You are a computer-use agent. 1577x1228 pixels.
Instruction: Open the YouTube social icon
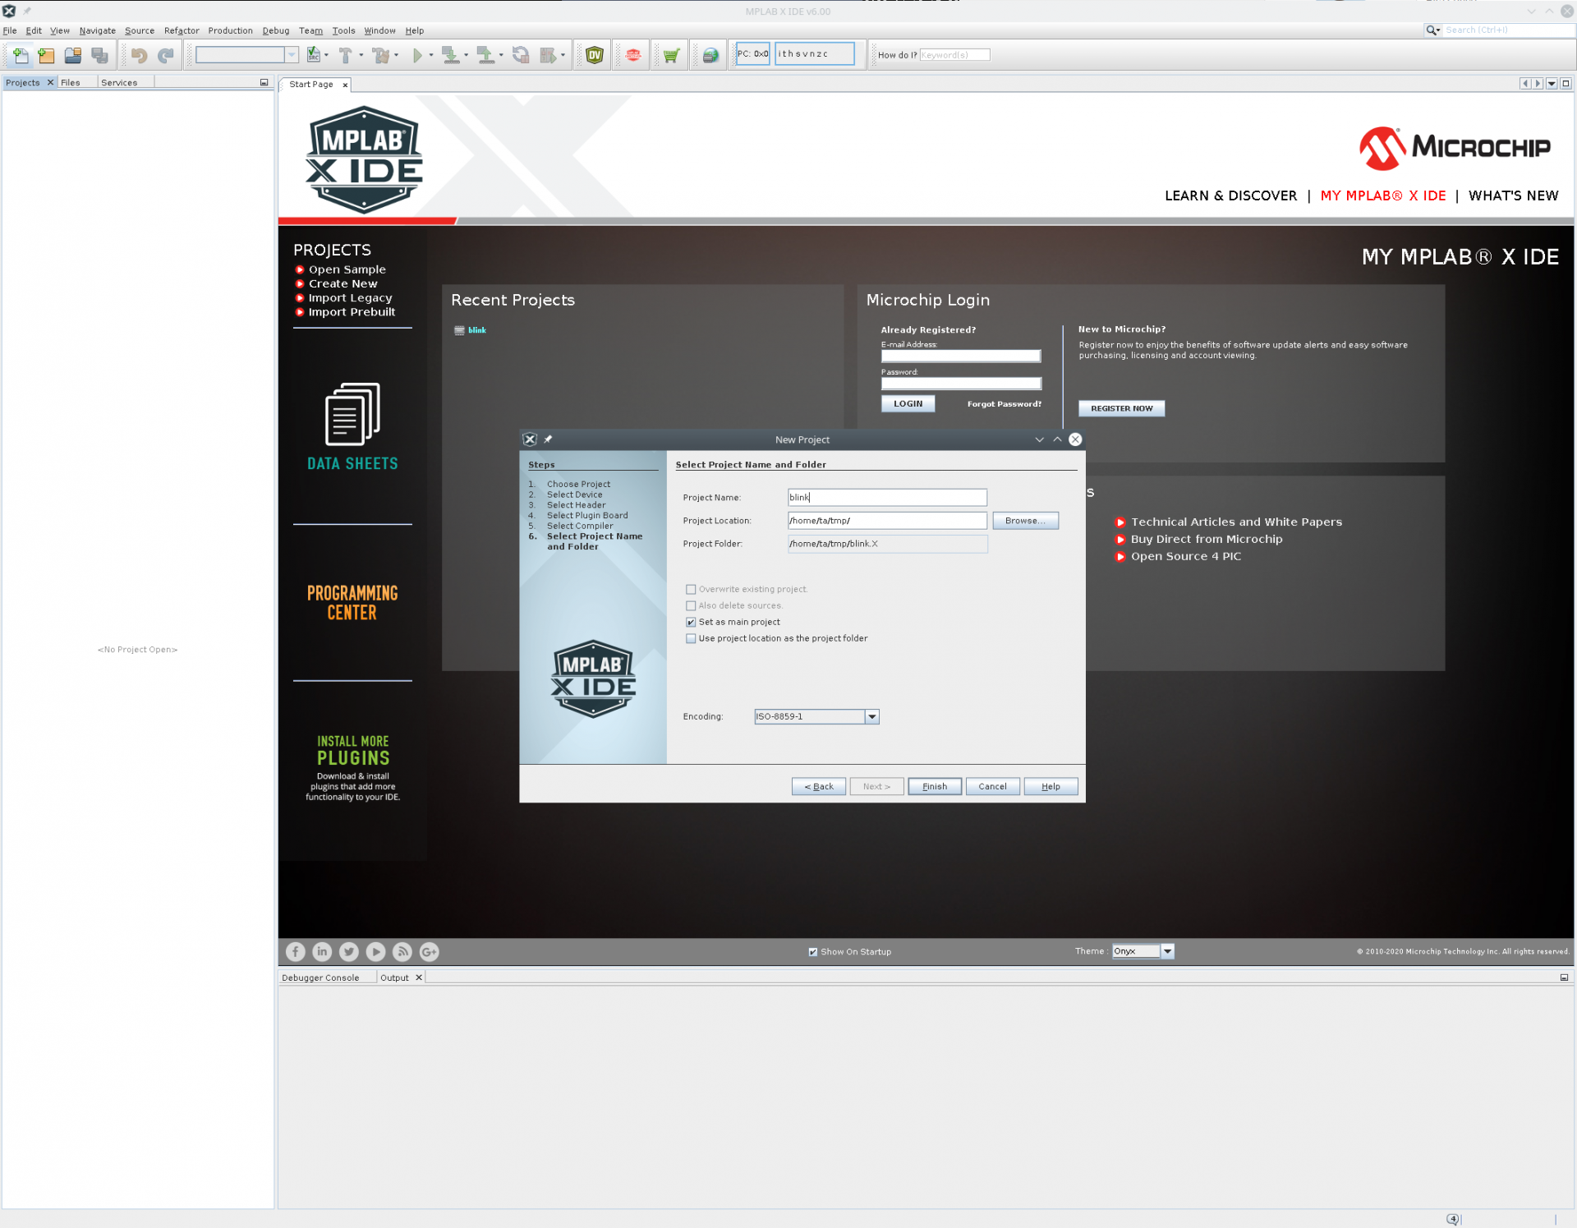coord(375,951)
